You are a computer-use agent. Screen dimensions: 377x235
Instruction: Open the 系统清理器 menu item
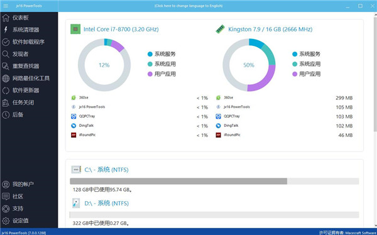(x=26, y=30)
